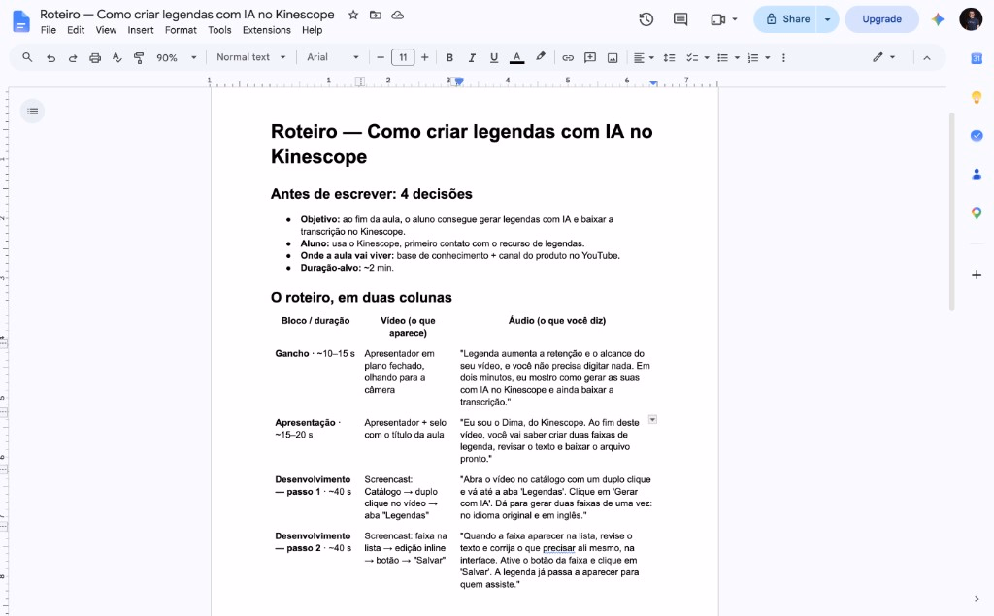
Task: Open the View menu
Action: click(x=106, y=30)
